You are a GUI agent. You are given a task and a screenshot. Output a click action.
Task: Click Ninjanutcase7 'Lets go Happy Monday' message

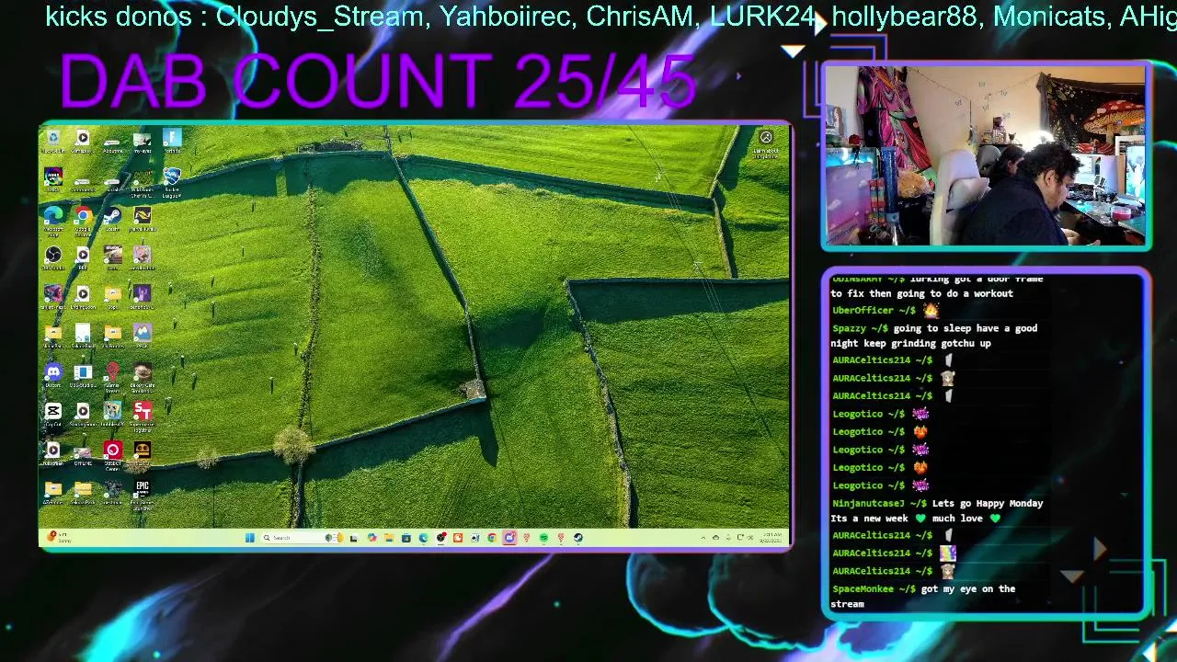point(938,510)
